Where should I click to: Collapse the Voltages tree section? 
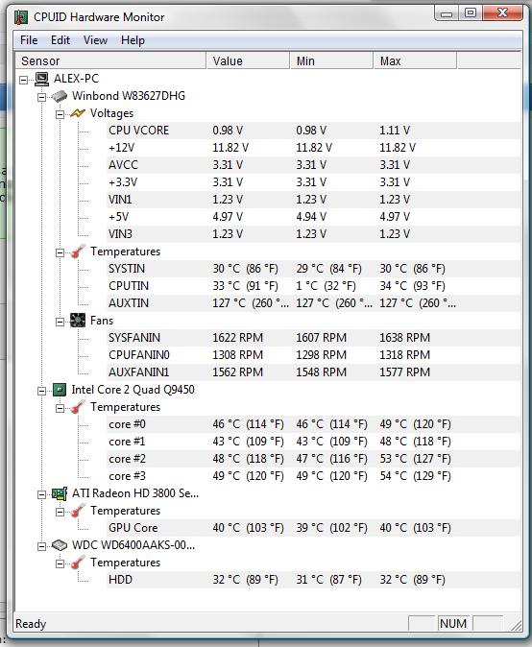[x=60, y=114]
